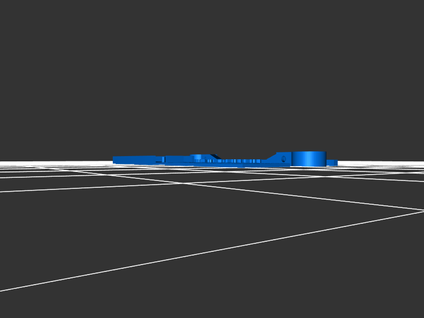Select the dark wedge notch near model center
This screenshot has width=424, height=318.
click(215, 157)
